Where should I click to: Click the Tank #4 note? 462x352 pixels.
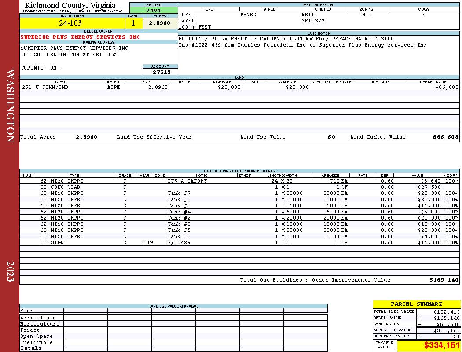point(179,212)
